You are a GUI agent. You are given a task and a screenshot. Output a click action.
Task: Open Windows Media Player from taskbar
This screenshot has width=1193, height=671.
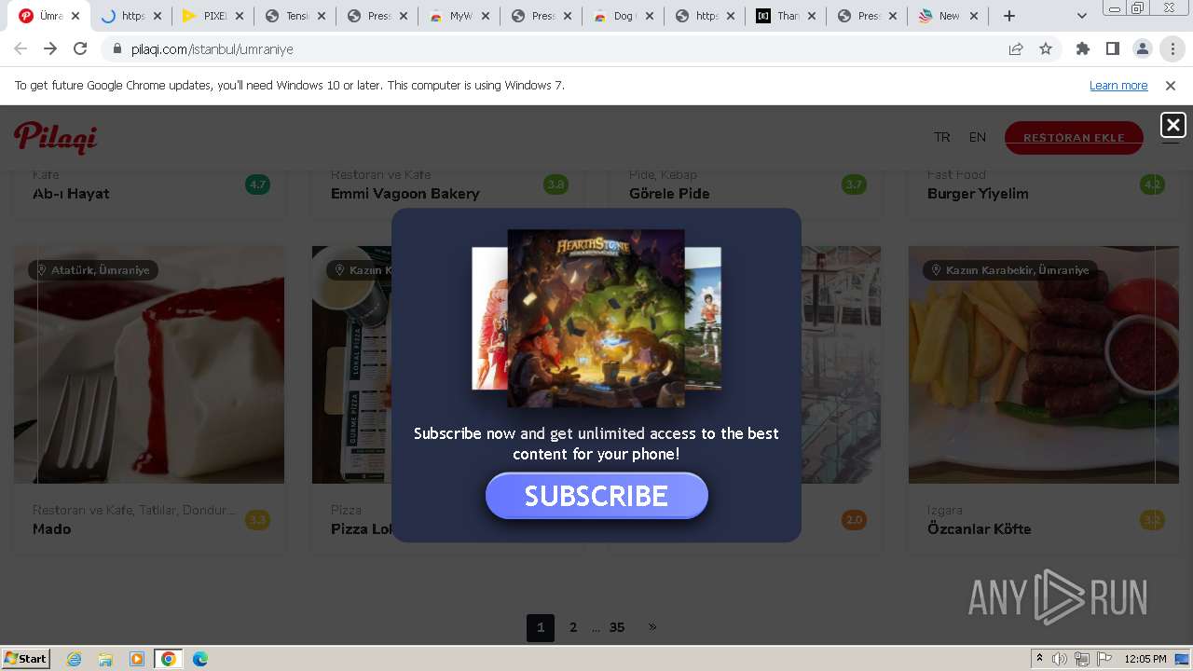click(x=137, y=659)
